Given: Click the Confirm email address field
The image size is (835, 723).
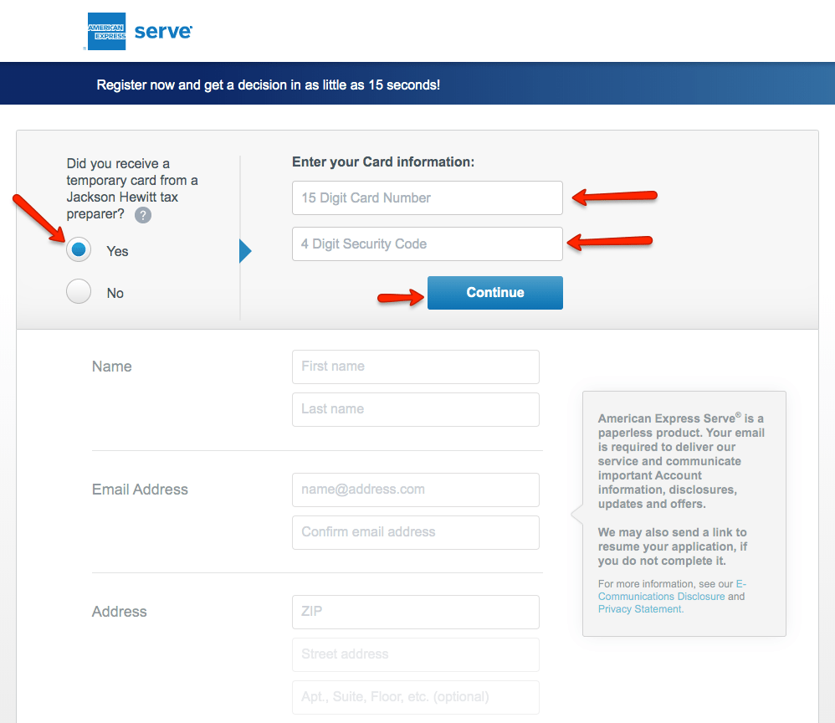Looking at the screenshot, I should click(x=415, y=532).
